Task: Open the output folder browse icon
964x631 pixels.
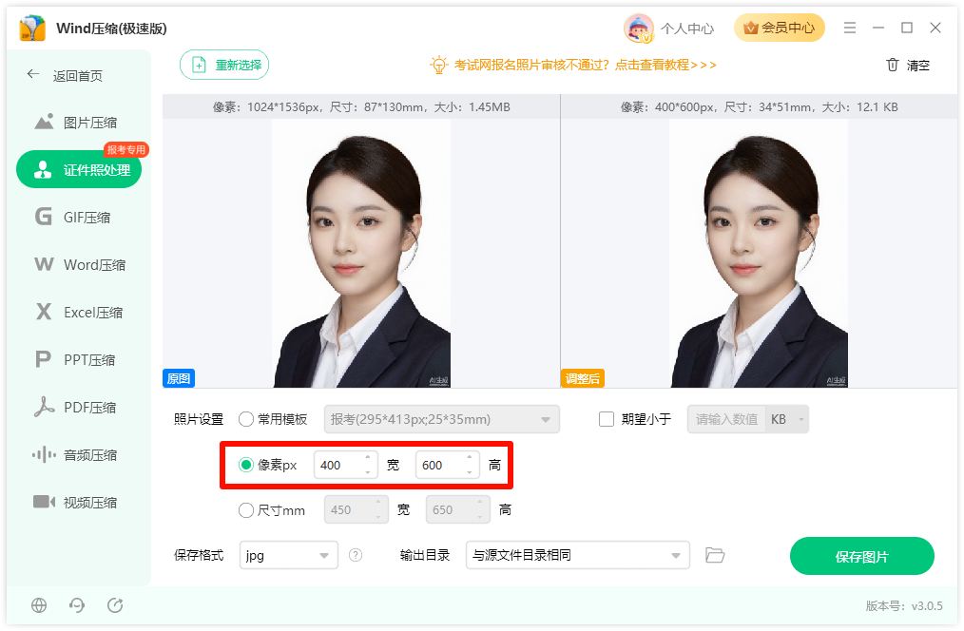Action: pos(714,555)
